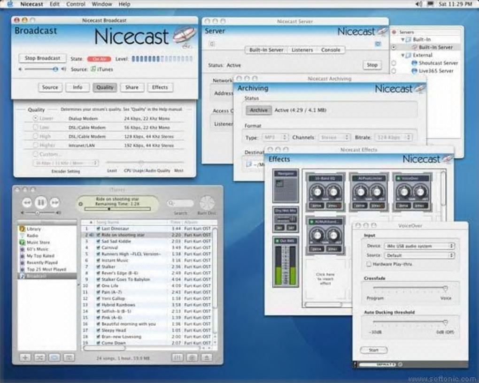The width and height of the screenshot is (479, 383).
Task: Add a new playlist in iTunes
Action: point(25,357)
